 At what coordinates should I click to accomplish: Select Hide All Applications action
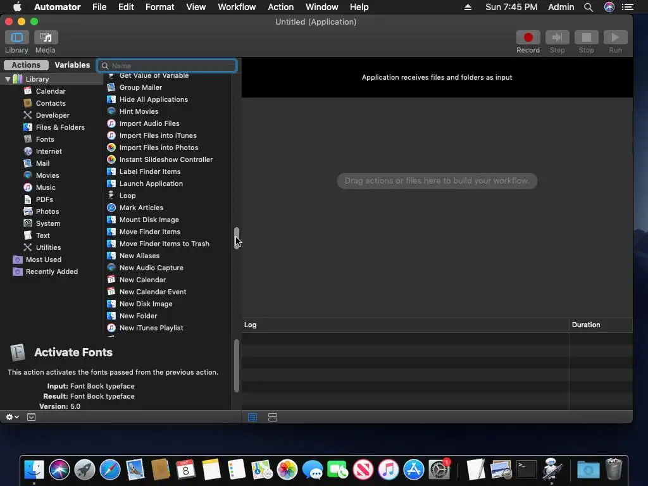point(153,99)
